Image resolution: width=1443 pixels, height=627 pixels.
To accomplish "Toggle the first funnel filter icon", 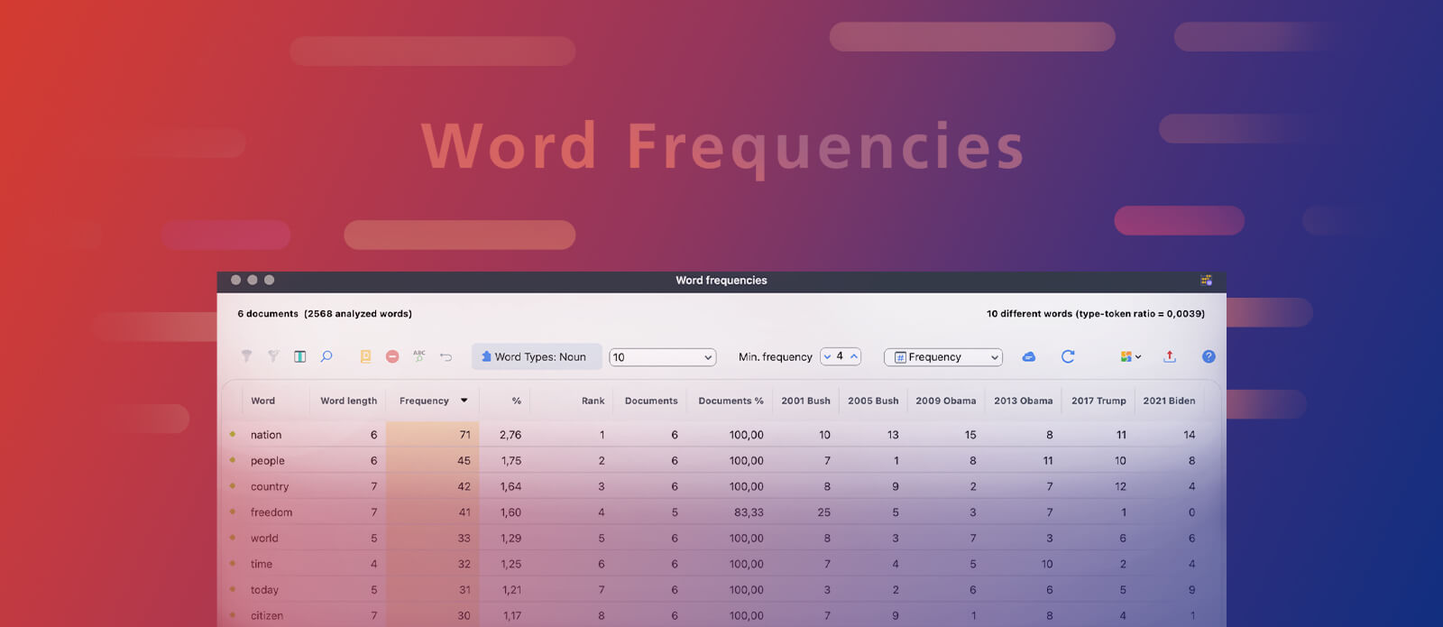I will click(246, 356).
